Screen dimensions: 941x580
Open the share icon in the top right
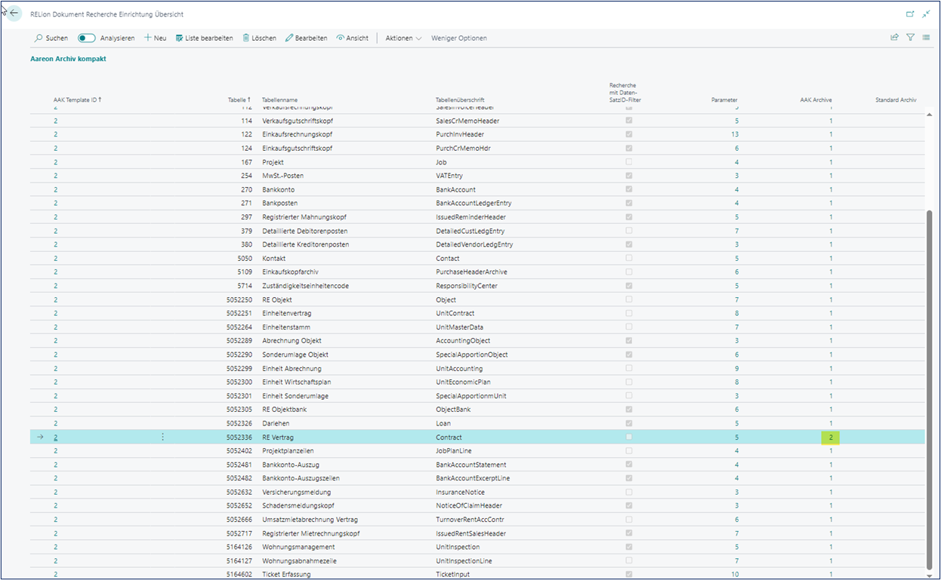point(895,37)
